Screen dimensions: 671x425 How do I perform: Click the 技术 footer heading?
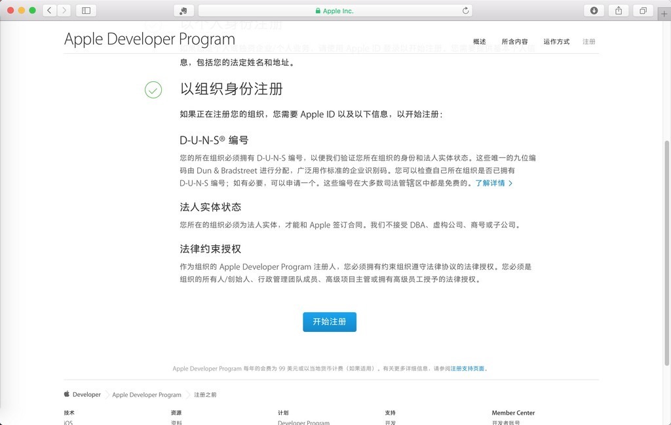(69, 413)
